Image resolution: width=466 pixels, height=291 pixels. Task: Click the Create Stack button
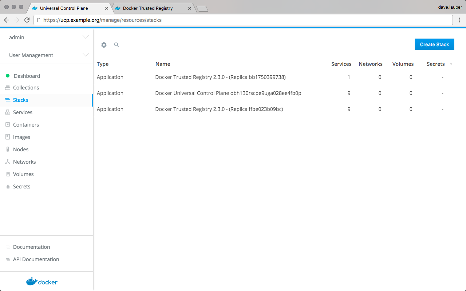[434, 44]
